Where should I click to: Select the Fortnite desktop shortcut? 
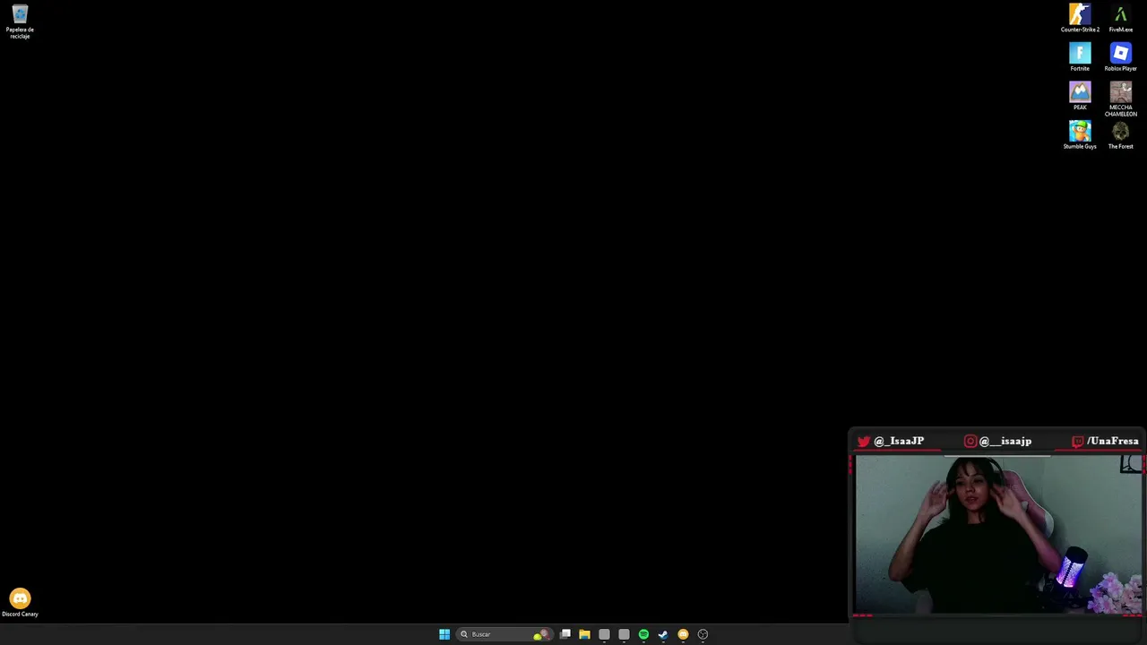click(x=1080, y=57)
